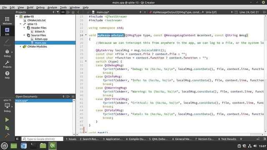Viewport: 267px width, 150px height.
Task: Toggle the right sidebar visibility
Action: pos(264,139)
